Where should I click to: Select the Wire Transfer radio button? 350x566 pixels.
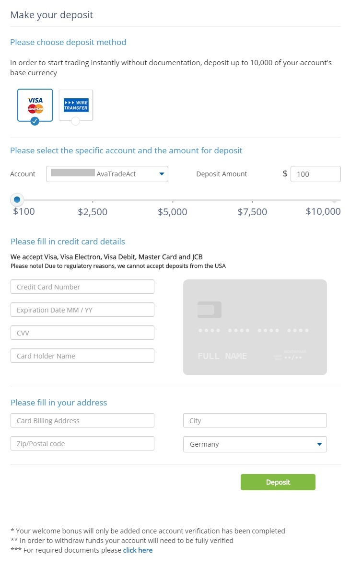[x=75, y=121]
